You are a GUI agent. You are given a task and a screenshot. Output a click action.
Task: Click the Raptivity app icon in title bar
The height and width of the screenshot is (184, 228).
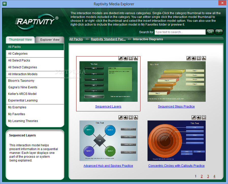pos(5,4)
